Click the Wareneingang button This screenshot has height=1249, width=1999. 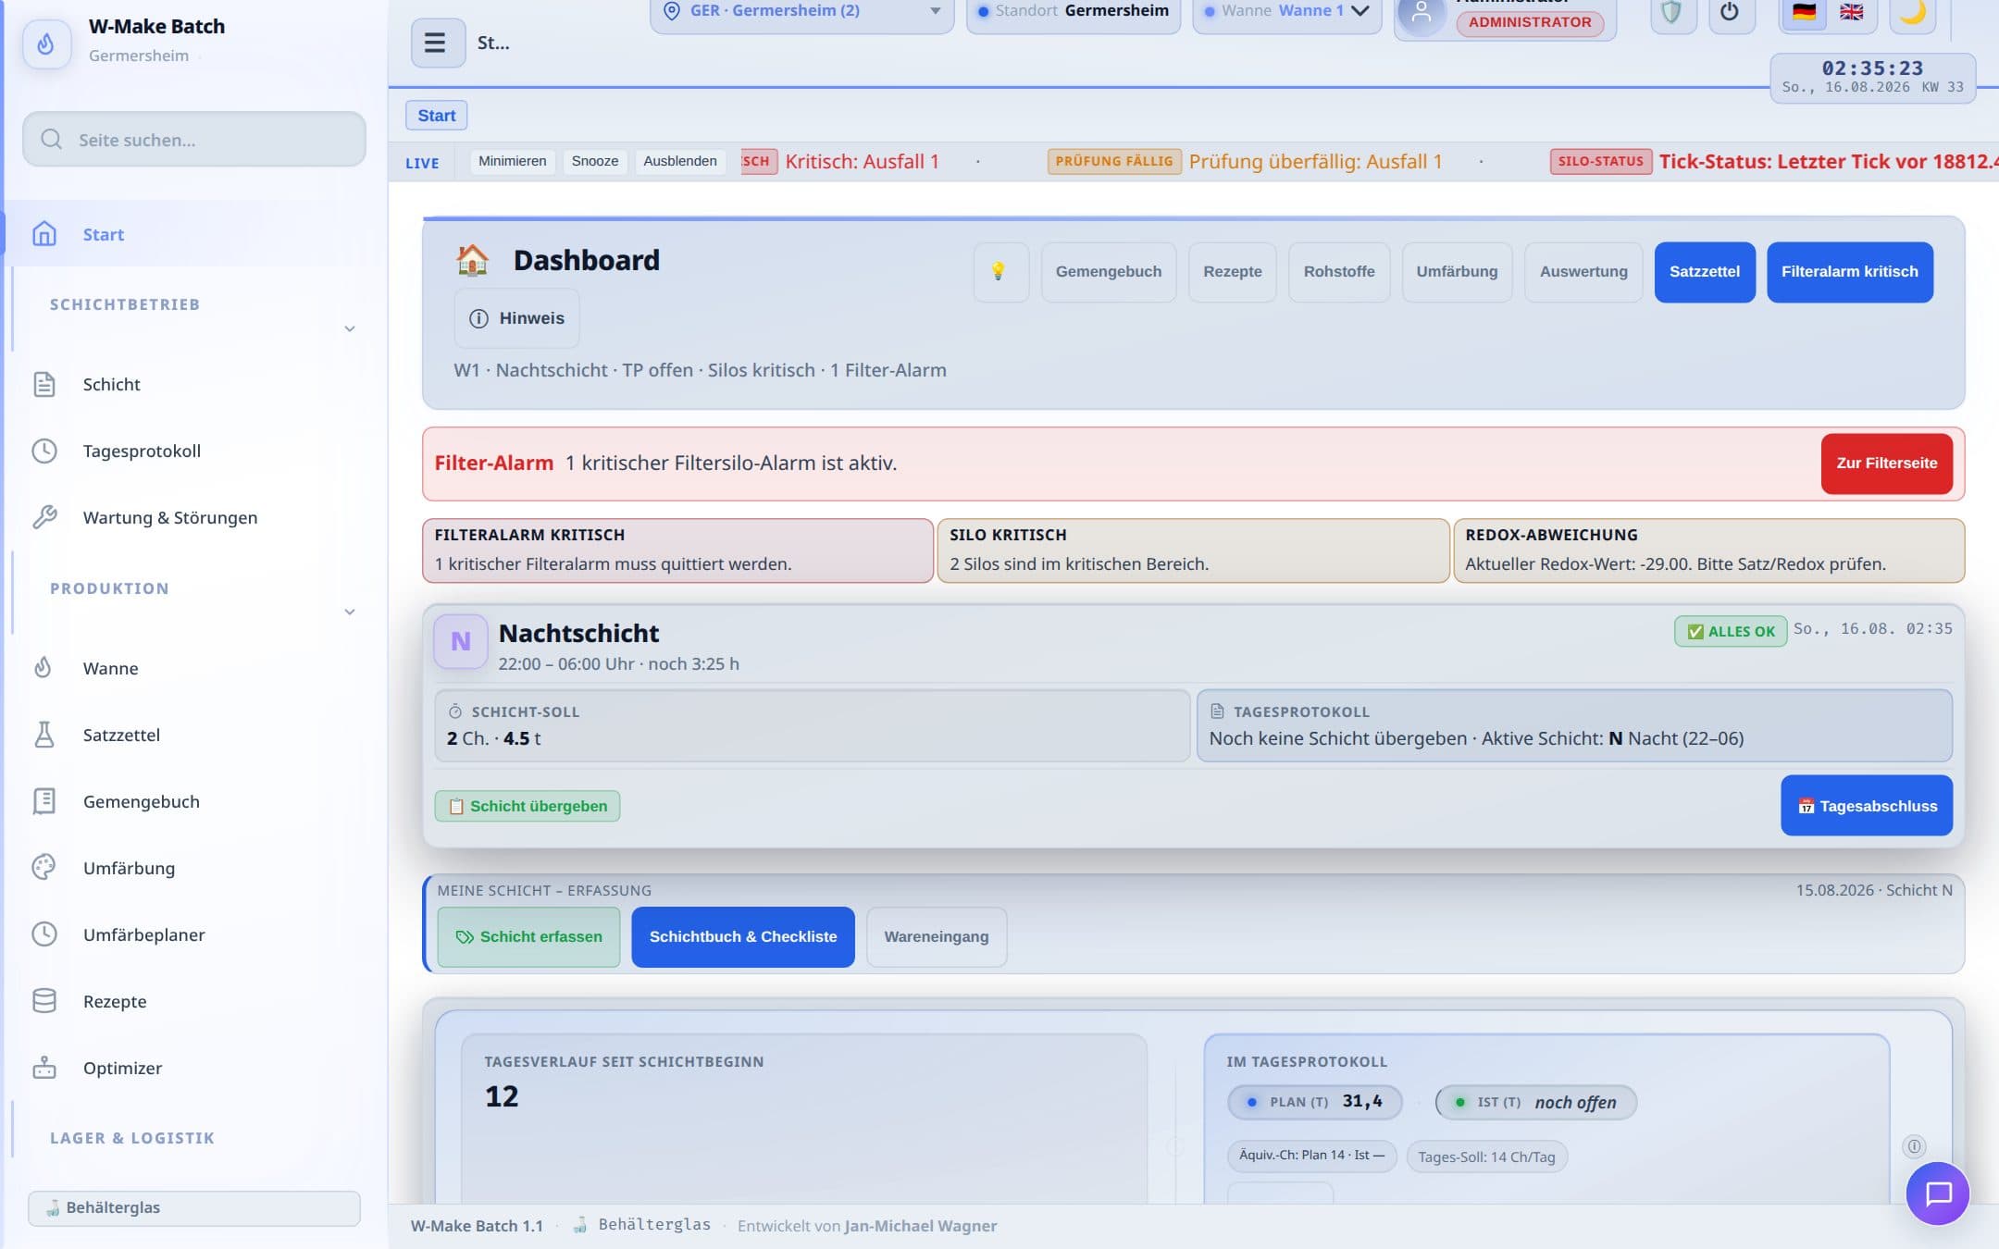(x=936, y=936)
